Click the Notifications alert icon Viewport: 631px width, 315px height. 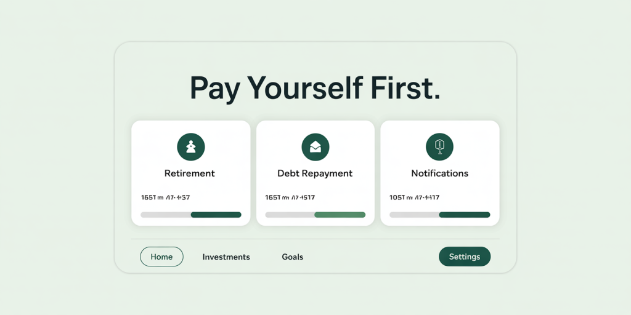tap(439, 147)
